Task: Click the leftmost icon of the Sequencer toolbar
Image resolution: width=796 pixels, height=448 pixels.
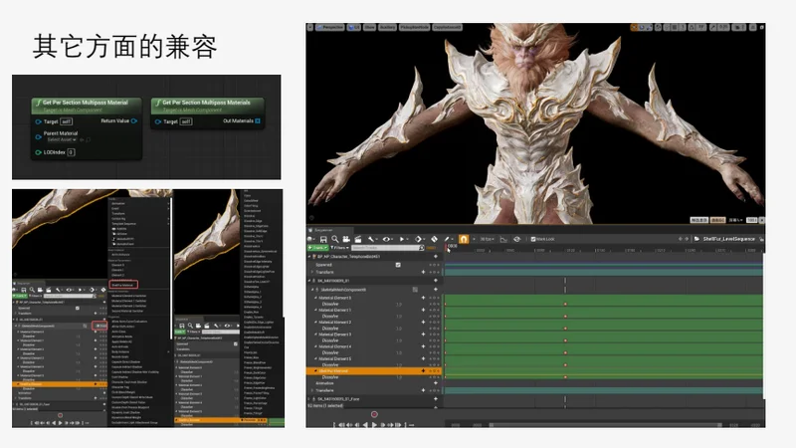Action: click(310, 239)
